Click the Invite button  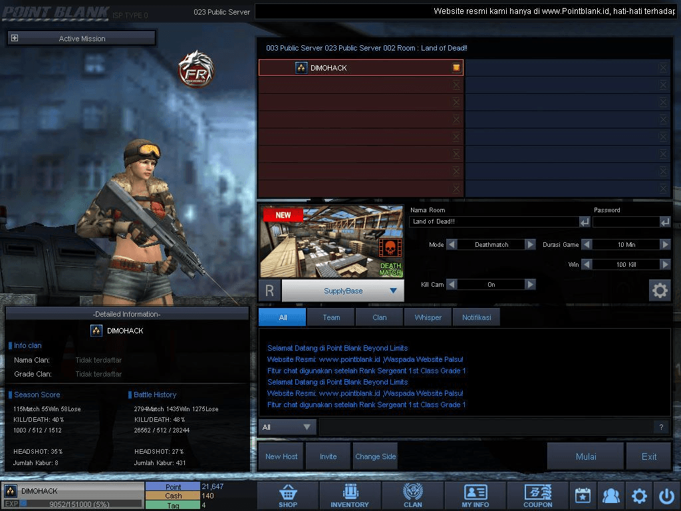[x=328, y=456]
